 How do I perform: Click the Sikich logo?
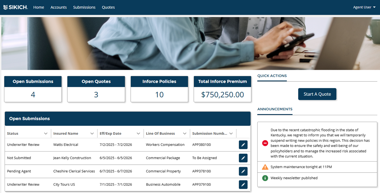tap(15, 7)
